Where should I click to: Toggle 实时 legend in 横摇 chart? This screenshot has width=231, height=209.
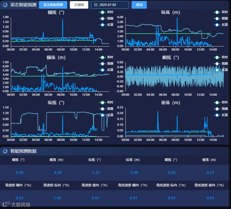(106, 12)
